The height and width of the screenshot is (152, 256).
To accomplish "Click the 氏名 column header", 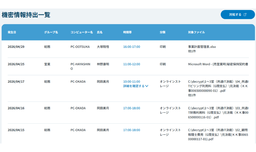I will [100, 32].
